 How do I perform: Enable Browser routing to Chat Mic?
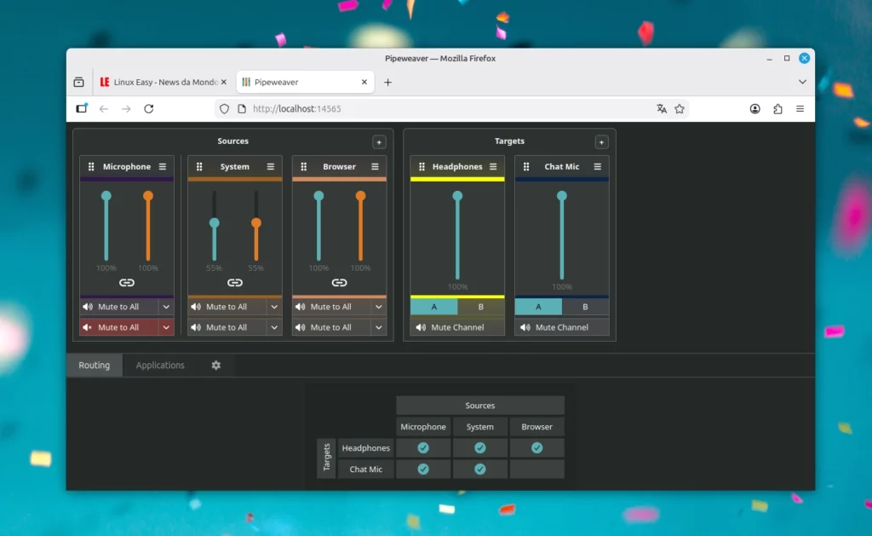(x=536, y=469)
